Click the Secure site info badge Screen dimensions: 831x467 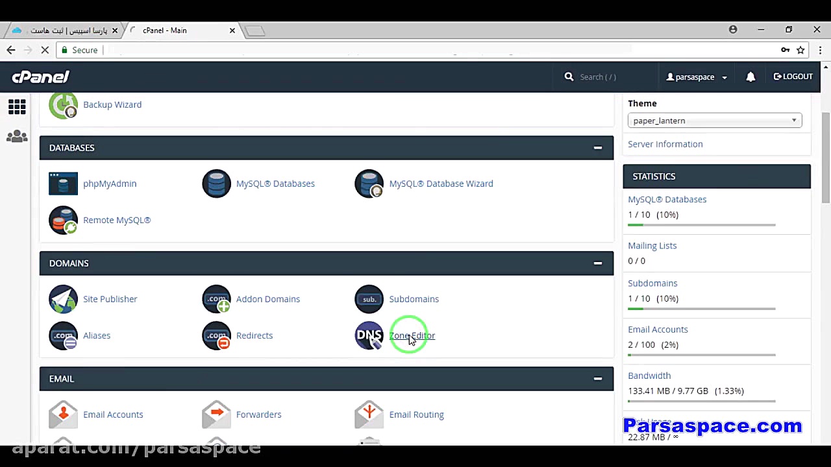79,50
